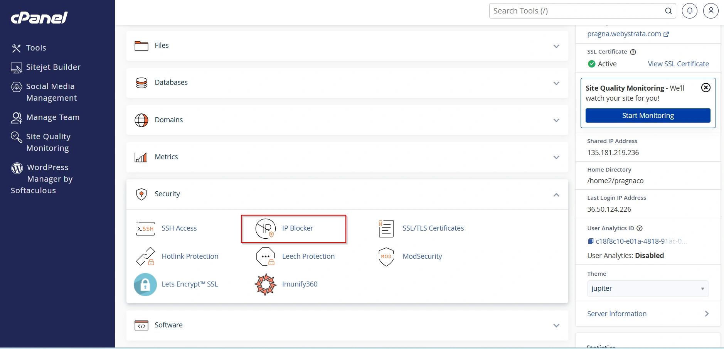
Task: Click the Lets Encrypt padlock icon
Action: [145, 285]
